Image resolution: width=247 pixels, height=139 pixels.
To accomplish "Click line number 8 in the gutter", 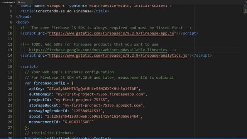I will 11,22.
